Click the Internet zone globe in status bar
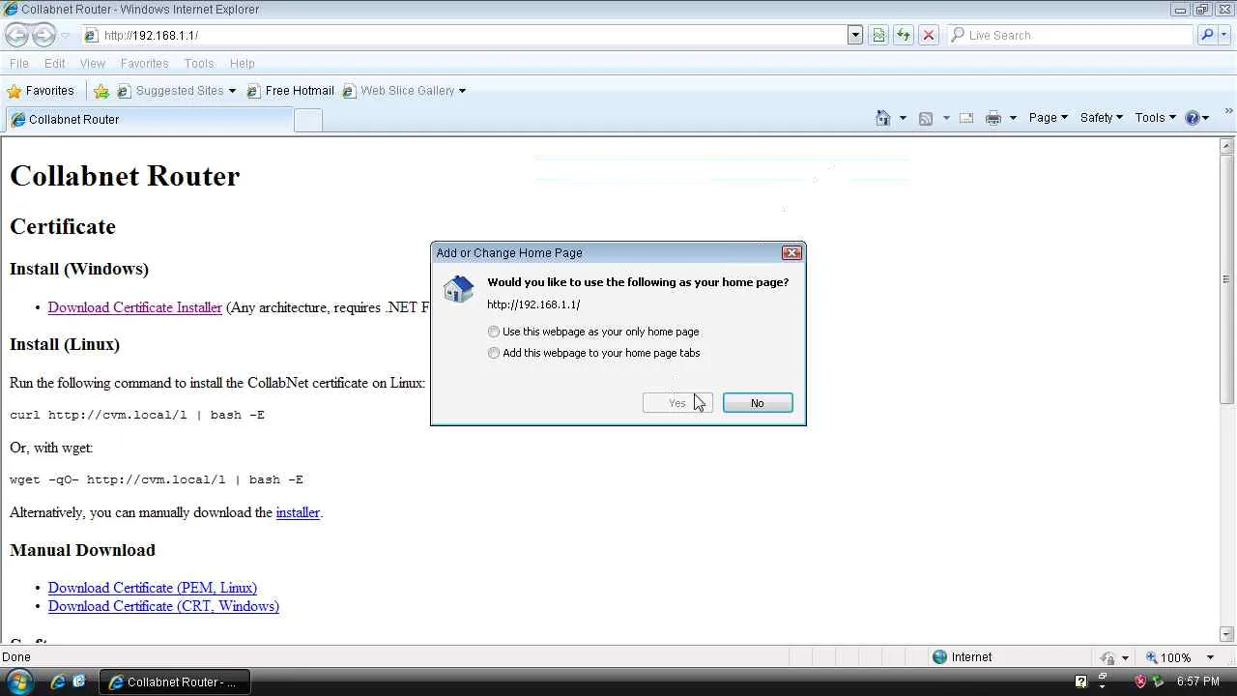The height and width of the screenshot is (696, 1237). click(939, 657)
